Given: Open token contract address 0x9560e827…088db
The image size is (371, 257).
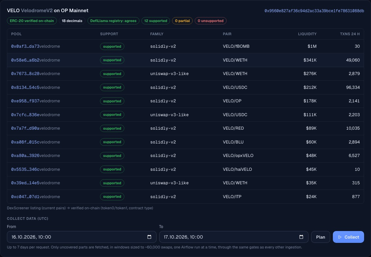Looking at the screenshot, I should (314, 11).
